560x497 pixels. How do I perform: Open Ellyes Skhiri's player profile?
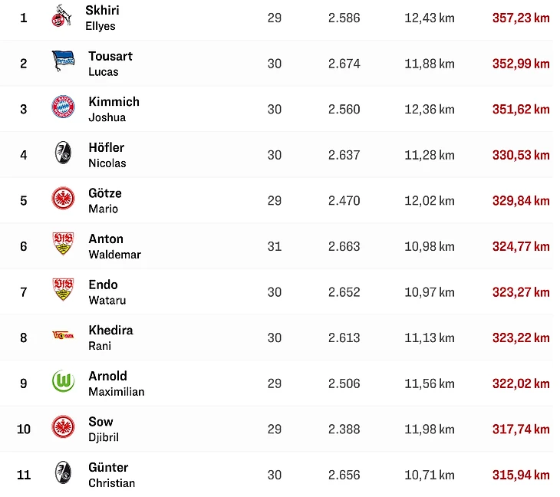click(102, 18)
